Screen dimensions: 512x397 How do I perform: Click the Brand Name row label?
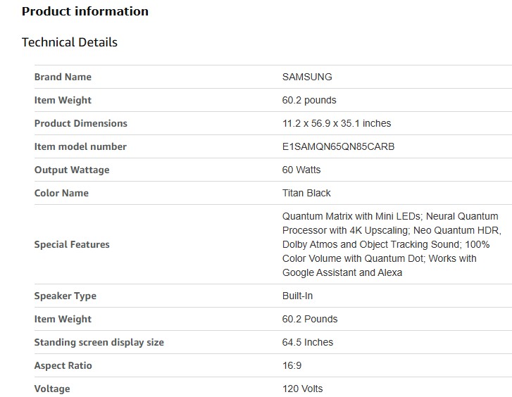pos(63,77)
